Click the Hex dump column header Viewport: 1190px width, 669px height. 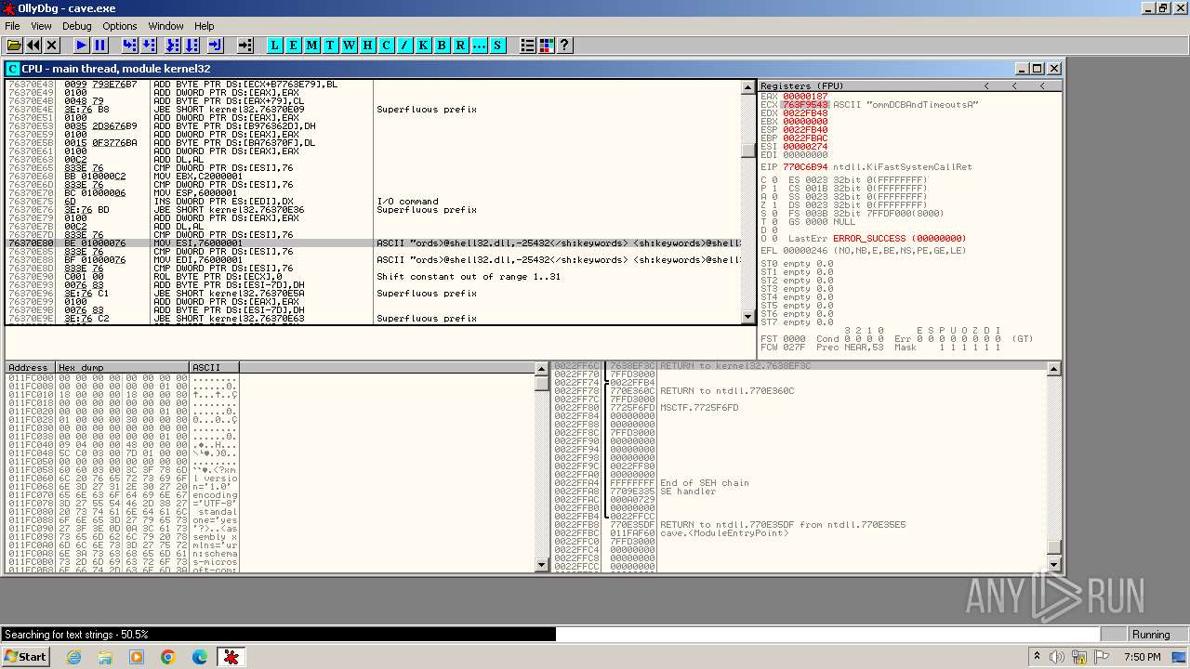[122, 368]
